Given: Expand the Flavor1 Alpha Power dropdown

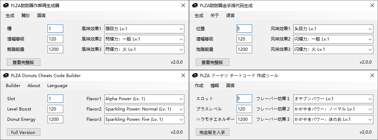Looking at the screenshot, I should click(144, 99).
